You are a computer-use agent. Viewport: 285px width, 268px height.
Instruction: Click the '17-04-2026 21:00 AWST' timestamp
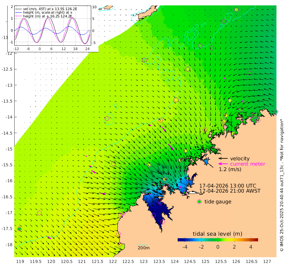tap(230, 191)
